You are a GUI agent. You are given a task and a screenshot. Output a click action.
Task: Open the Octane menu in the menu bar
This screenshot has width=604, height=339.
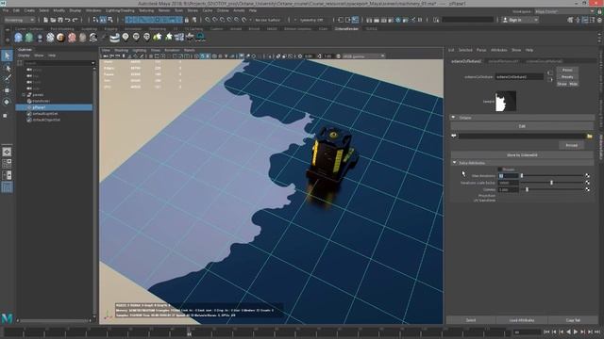pos(223,10)
